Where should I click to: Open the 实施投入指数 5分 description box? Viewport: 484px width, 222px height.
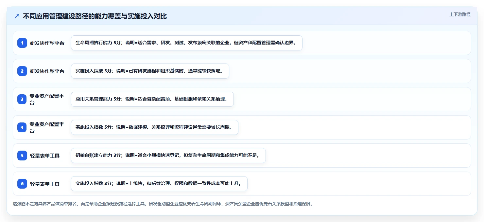(155, 127)
